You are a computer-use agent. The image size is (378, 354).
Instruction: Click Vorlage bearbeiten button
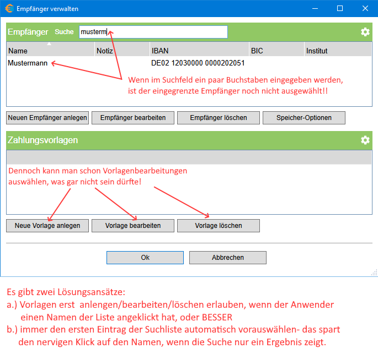pyautogui.click(x=133, y=226)
